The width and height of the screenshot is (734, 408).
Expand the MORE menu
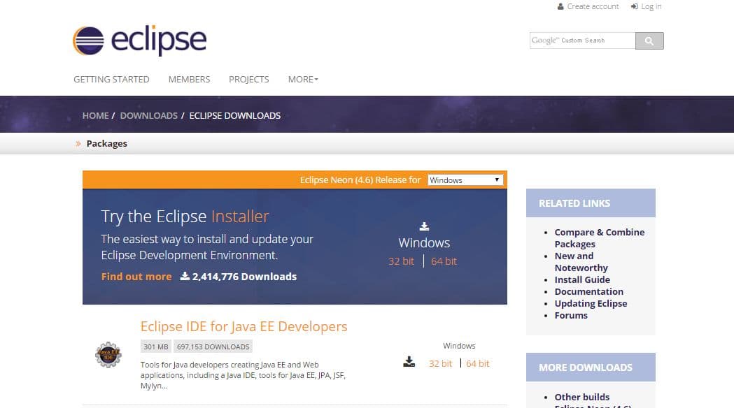coord(303,80)
